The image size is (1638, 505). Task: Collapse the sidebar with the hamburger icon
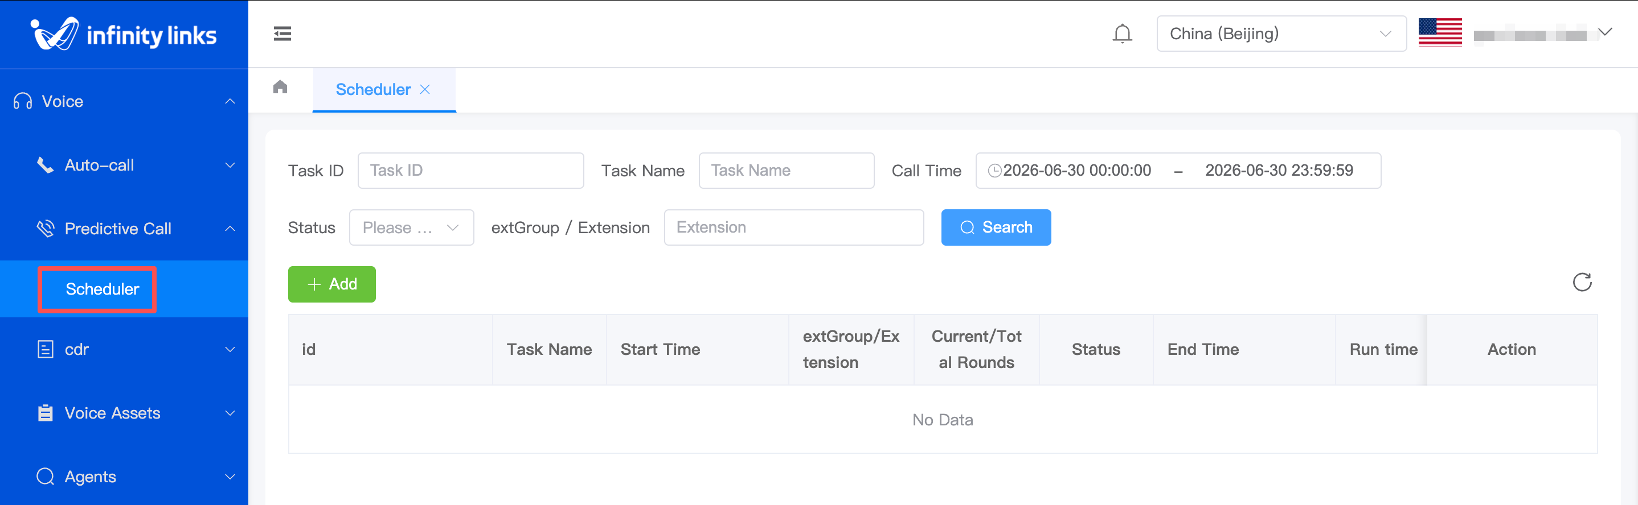[282, 34]
